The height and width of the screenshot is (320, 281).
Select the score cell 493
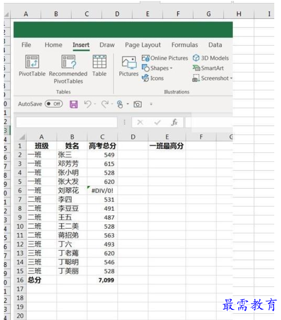click(102, 244)
